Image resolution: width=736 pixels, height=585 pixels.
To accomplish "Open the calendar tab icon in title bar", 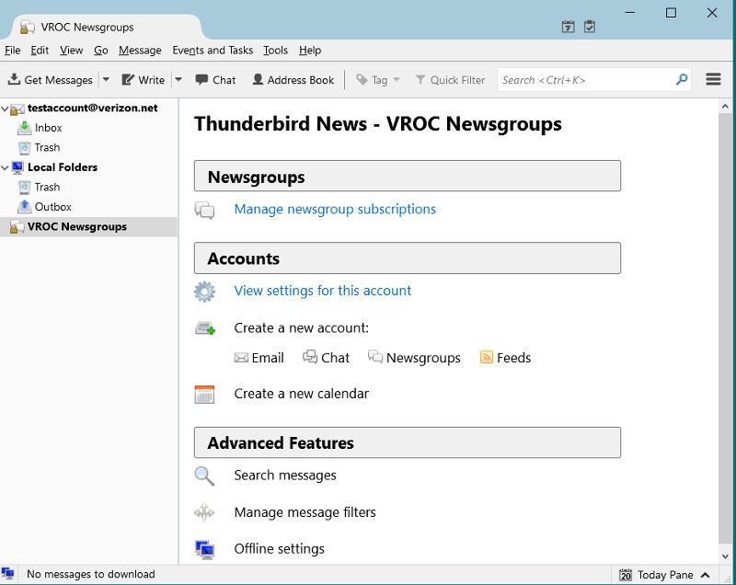I will (x=568, y=27).
